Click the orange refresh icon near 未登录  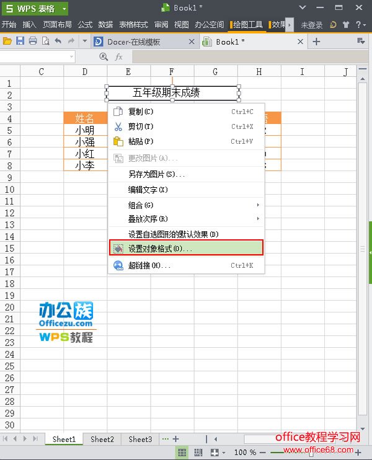pyautogui.click(x=334, y=25)
